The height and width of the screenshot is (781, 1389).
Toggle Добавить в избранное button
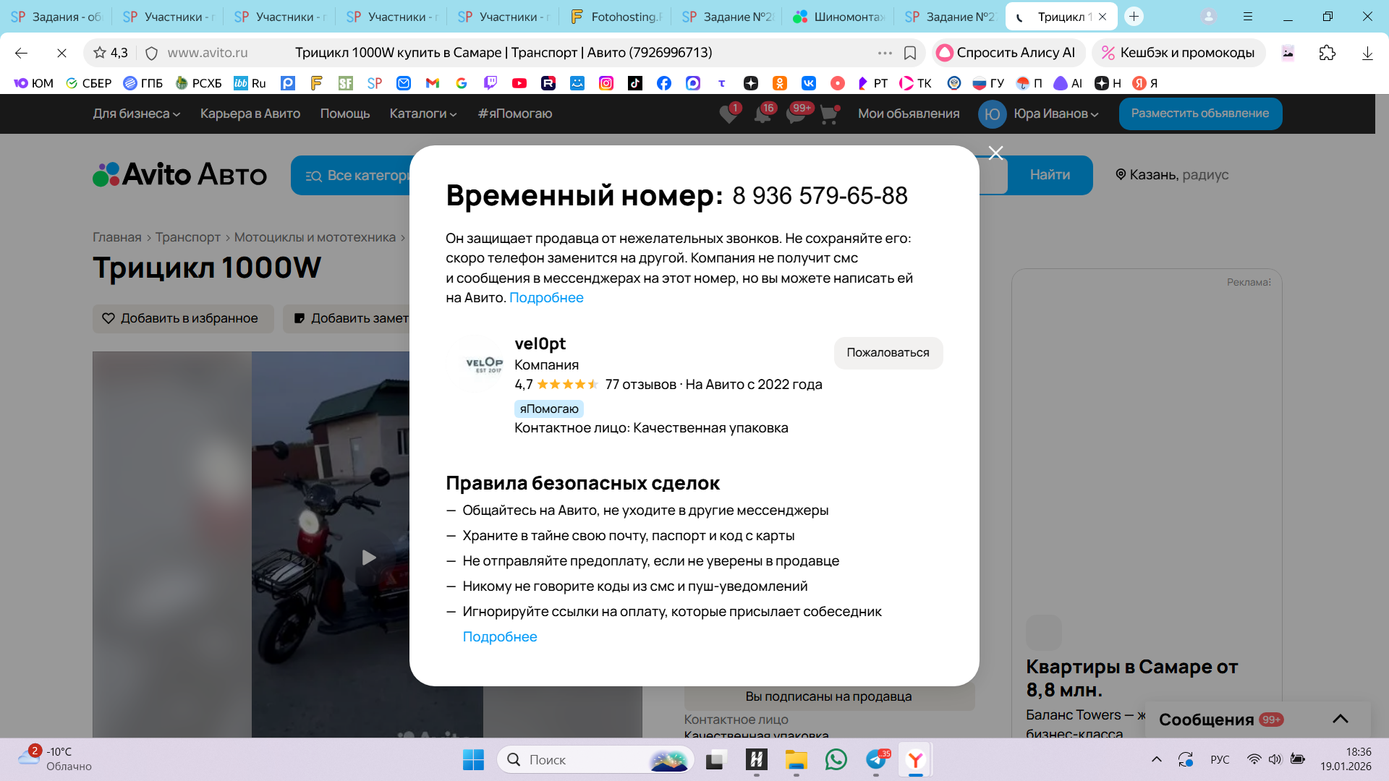pyautogui.click(x=182, y=318)
